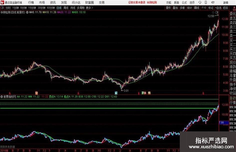Switch to the 1分钟 period

15,8
